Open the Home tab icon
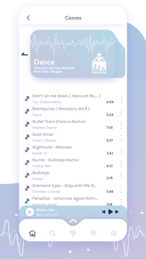This screenshot has width=146, height=260. tap(32, 233)
